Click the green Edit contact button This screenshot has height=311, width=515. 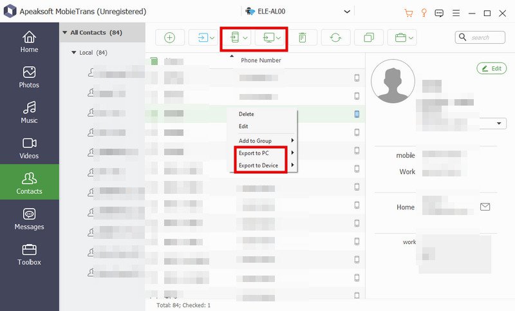[491, 68]
